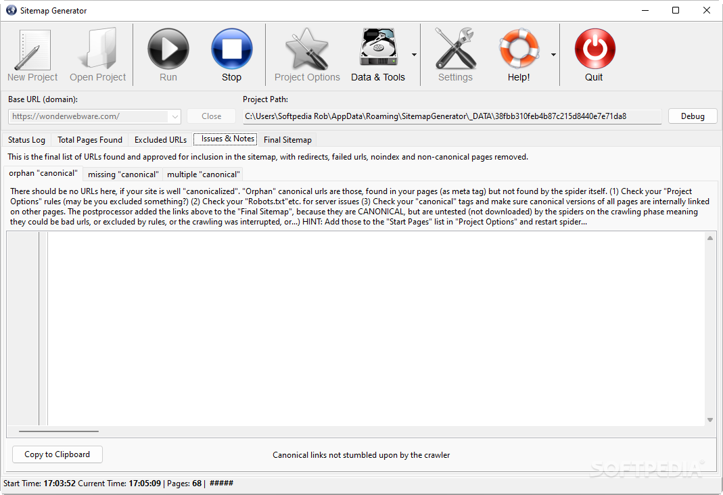This screenshot has width=723, height=495.
Task: Minimize the Sitemap Generator window
Action: click(x=645, y=10)
